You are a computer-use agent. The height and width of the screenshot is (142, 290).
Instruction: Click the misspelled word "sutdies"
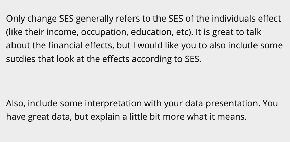19,59
